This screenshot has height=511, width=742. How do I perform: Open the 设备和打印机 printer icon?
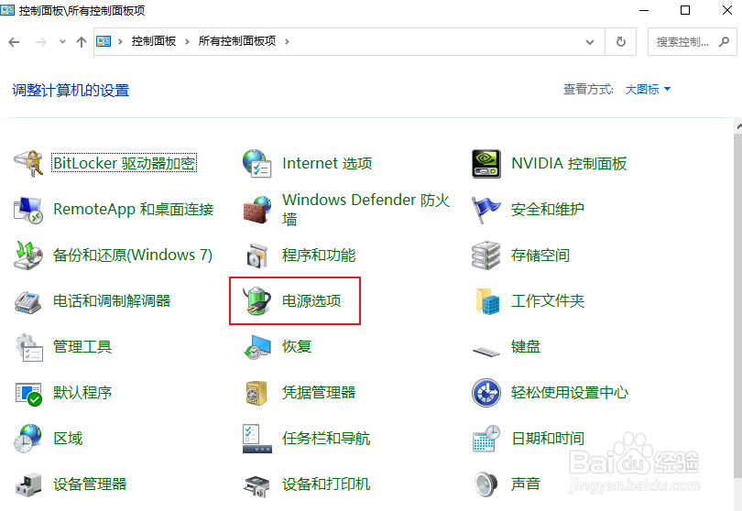[257, 485]
